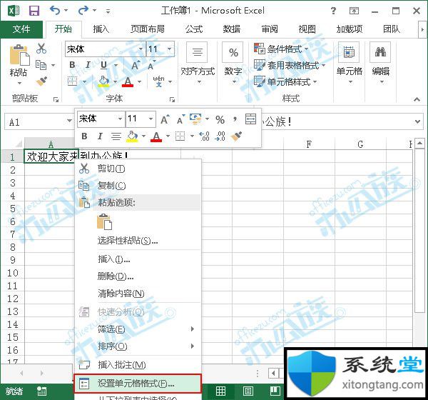
Task: Switch to the 插入 ribbon tab
Action: 101,29
